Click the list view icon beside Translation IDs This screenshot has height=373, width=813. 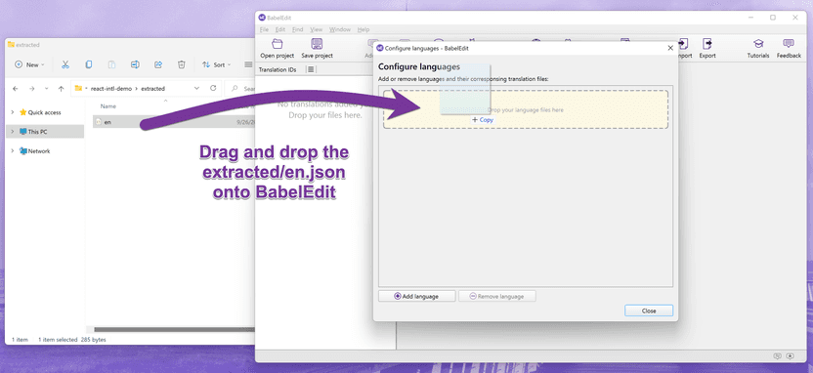(311, 69)
